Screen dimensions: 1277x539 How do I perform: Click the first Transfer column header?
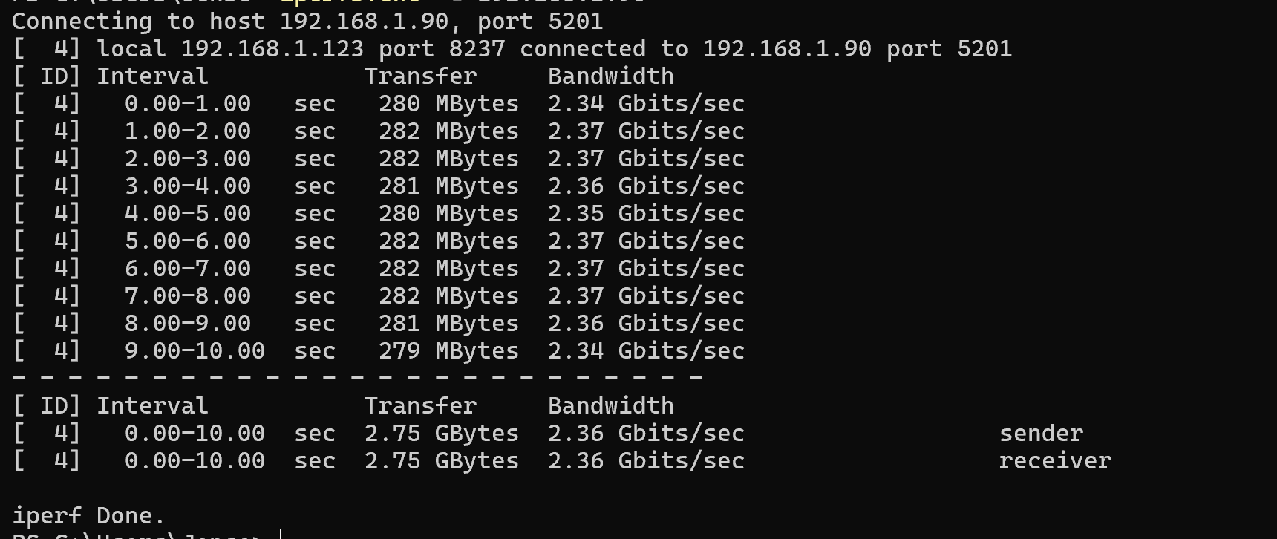coord(421,76)
